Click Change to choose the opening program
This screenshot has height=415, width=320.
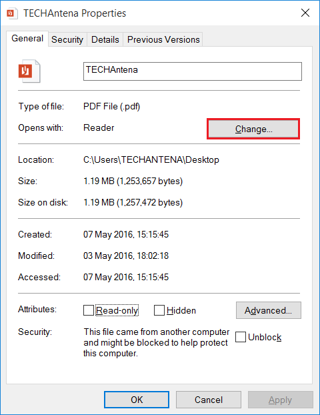coord(253,129)
